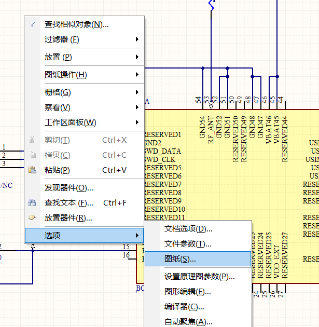The height and width of the screenshot is (327, 319).
Task: Click the scissors icon next to 剪切
Action: click(32, 140)
